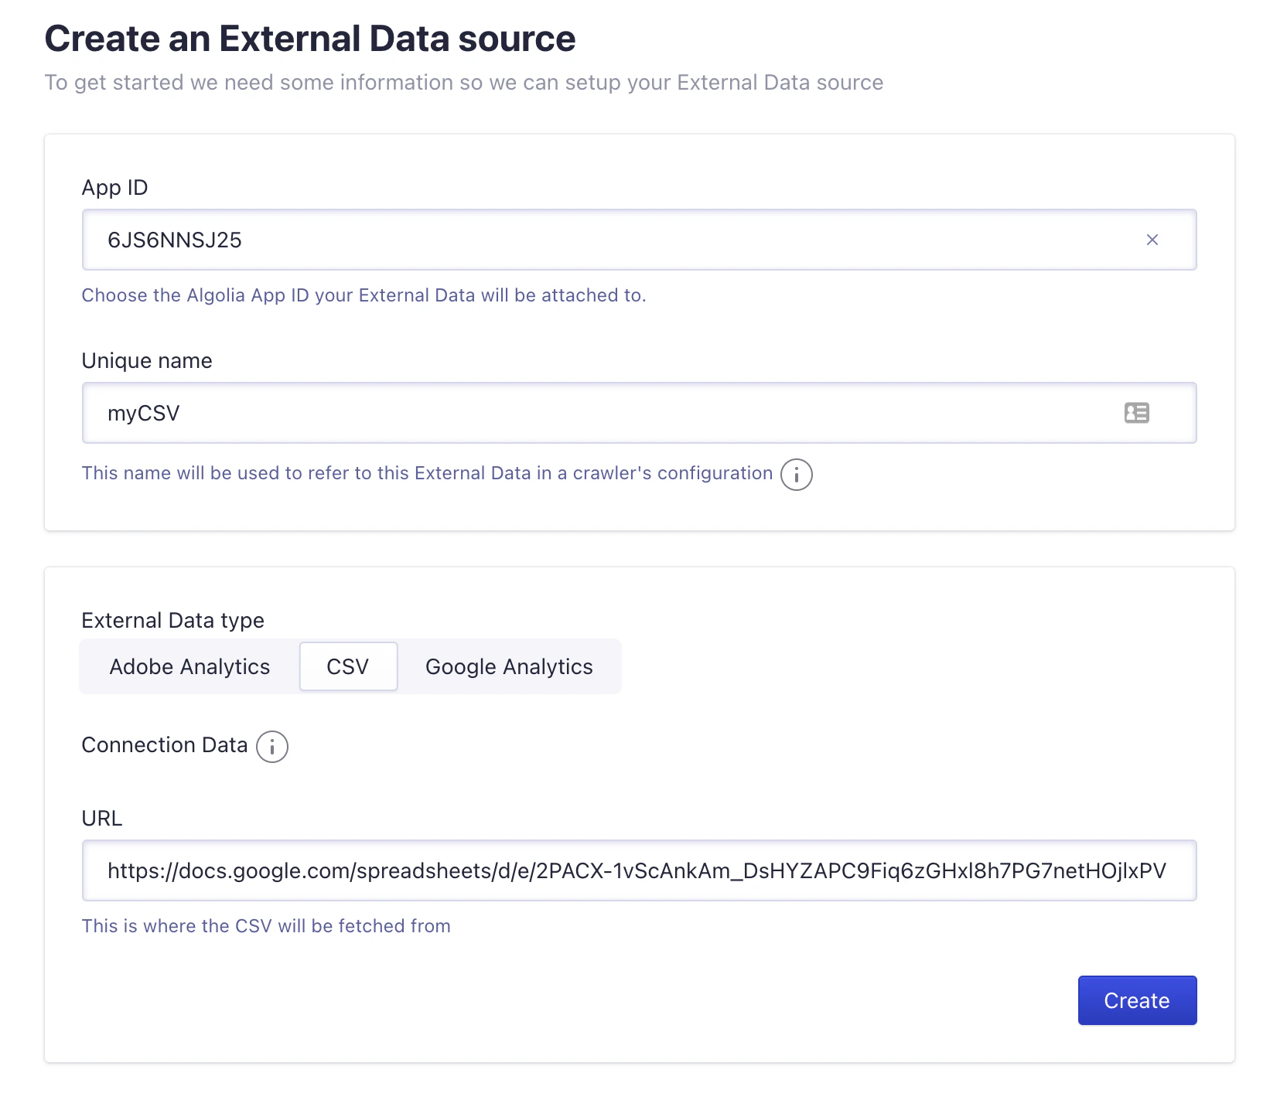Open the Connection Data info tooltip
1287x1107 pixels.
271,747
